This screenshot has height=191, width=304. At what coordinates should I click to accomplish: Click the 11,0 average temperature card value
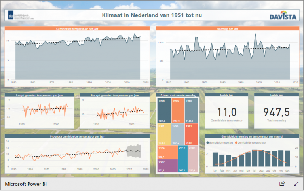pos(227,112)
